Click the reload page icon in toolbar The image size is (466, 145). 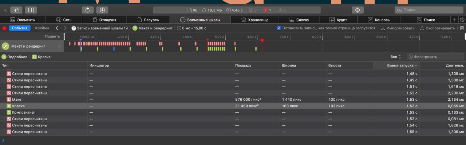[x=88, y=10]
